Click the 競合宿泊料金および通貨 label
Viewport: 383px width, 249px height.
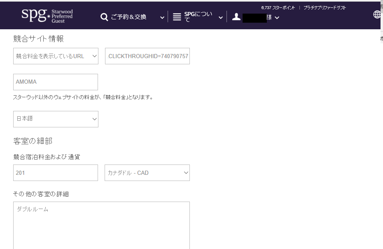pos(47,157)
